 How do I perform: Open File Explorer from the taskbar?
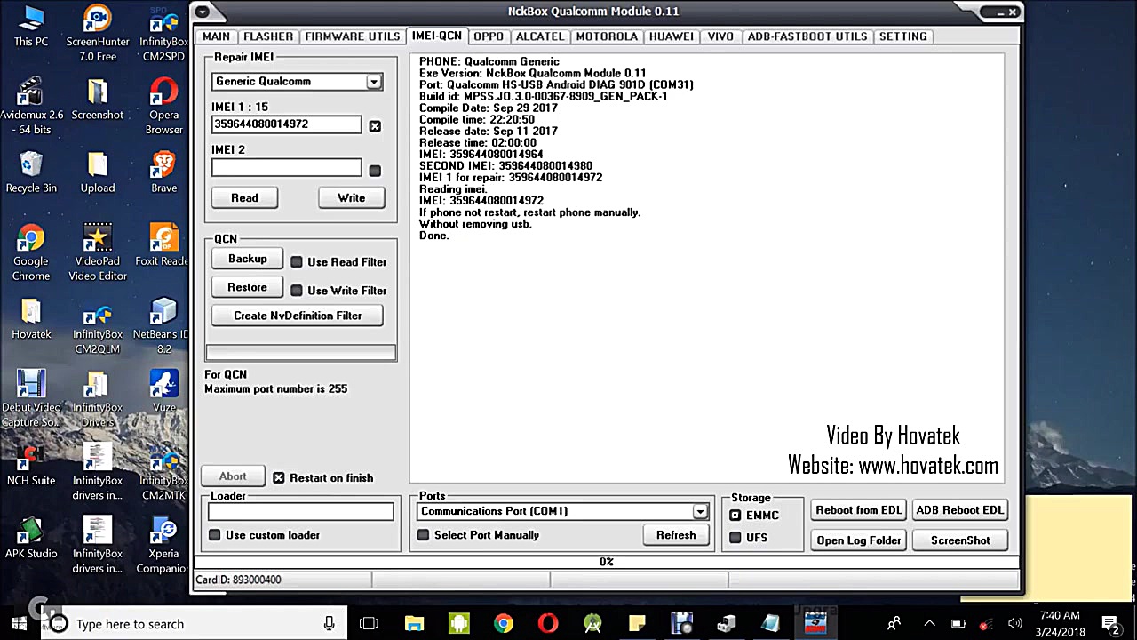(414, 624)
